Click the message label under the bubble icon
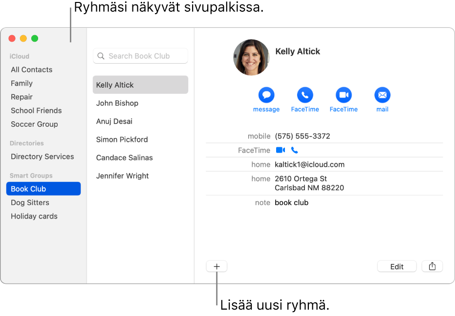Viewport: 455px width, 316px height. click(x=266, y=109)
